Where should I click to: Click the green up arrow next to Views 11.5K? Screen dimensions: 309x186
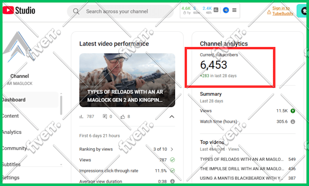(x=293, y=111)
